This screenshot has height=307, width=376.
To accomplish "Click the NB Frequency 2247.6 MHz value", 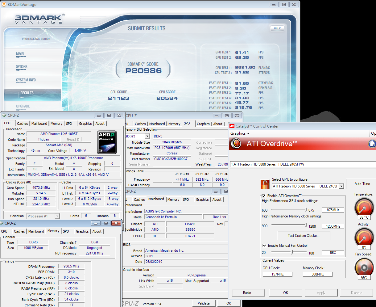I will coord(95,254).
